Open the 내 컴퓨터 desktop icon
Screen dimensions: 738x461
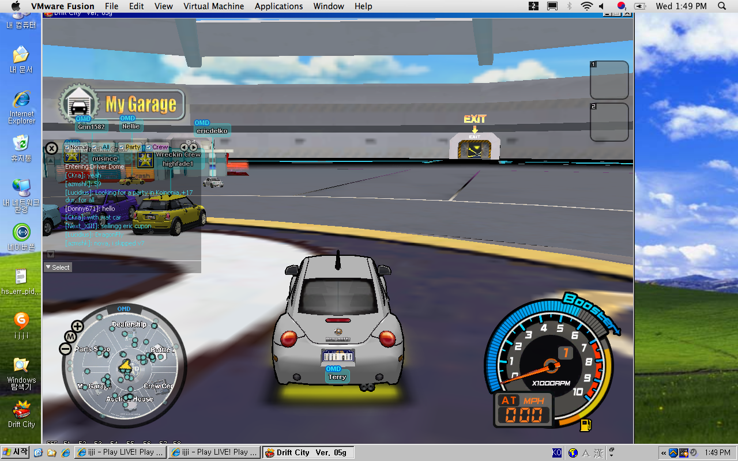21,20
